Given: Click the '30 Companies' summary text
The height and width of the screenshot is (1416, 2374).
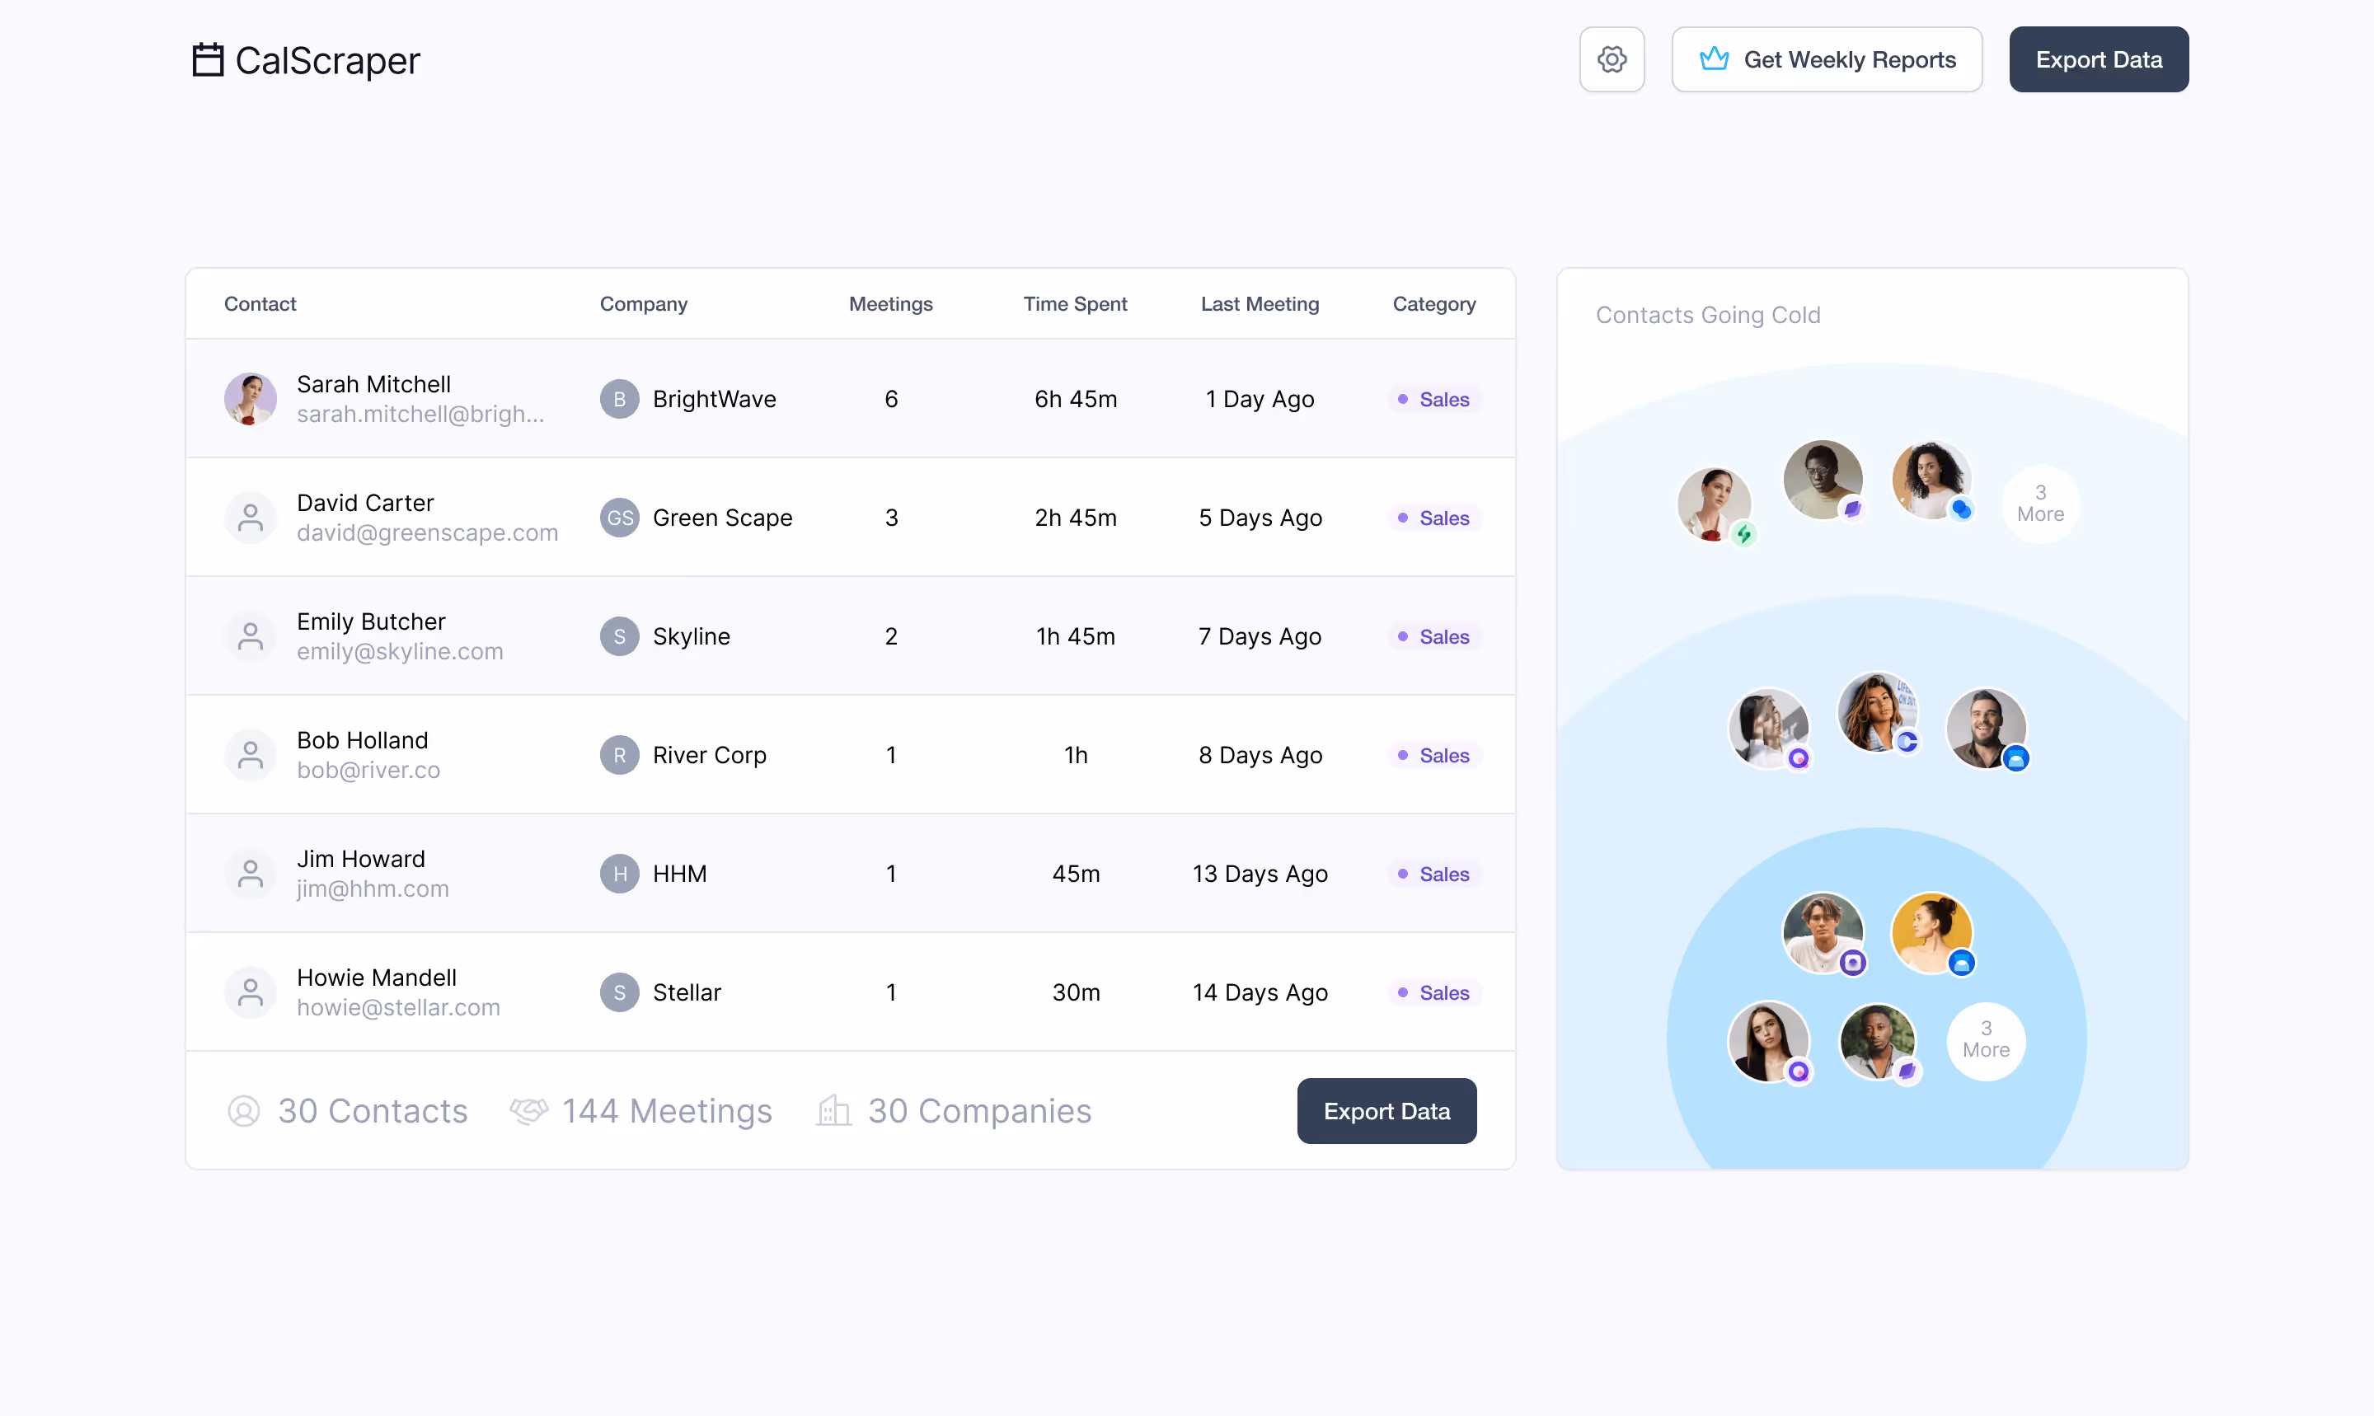Looking at the screenshot, I should click(x=979, y=1111).
